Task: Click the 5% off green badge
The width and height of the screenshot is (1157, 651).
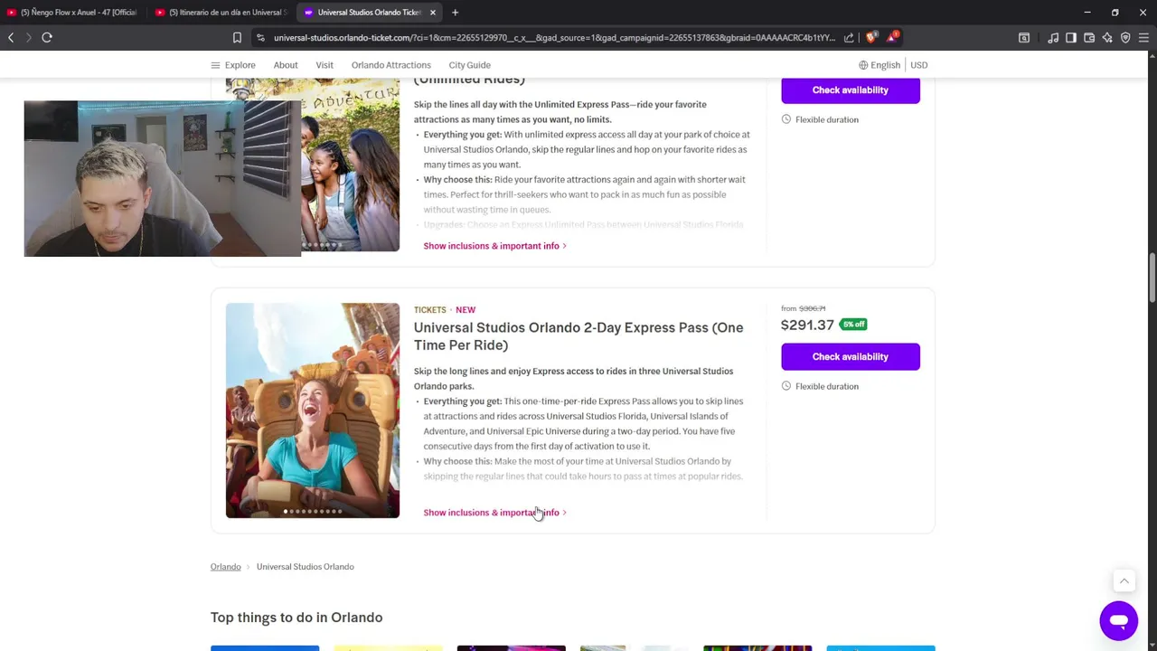Action: [853, 325]
